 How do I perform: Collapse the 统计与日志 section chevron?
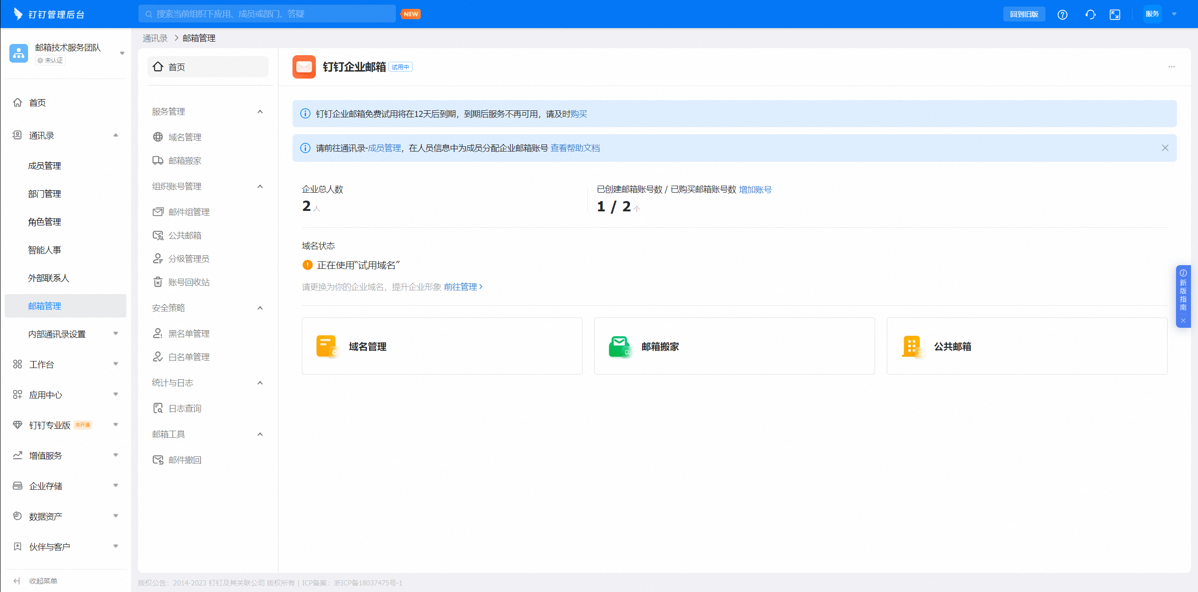pos(260,383)
